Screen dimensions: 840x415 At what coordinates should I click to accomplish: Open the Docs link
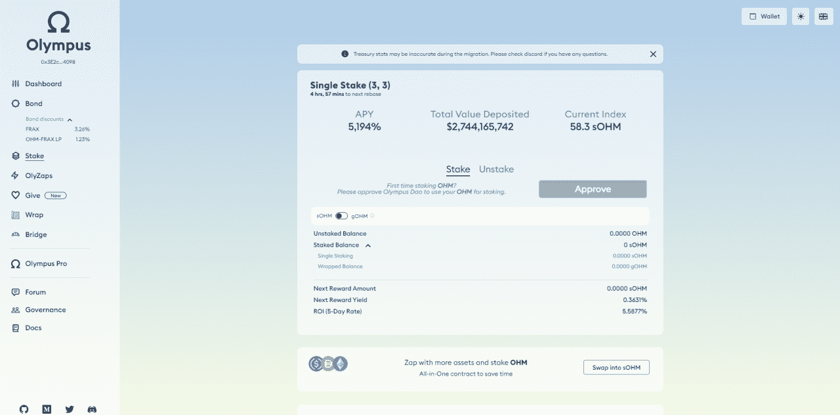point(33,328)
